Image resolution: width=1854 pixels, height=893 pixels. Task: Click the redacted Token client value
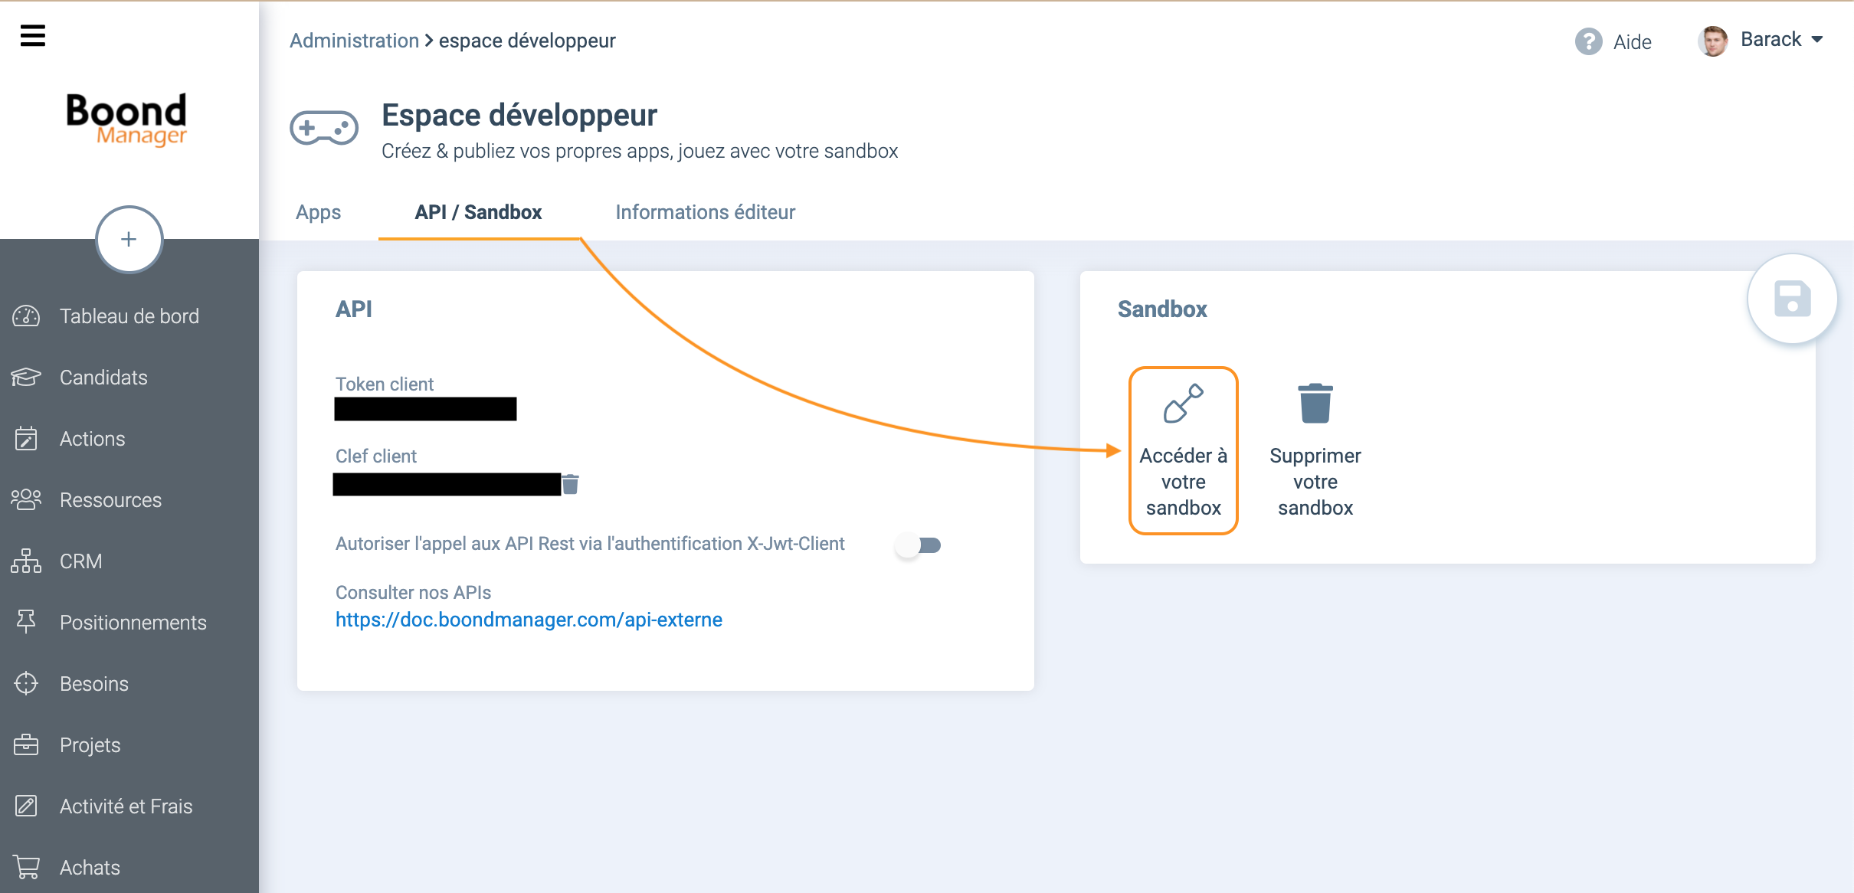click(425, 409)
